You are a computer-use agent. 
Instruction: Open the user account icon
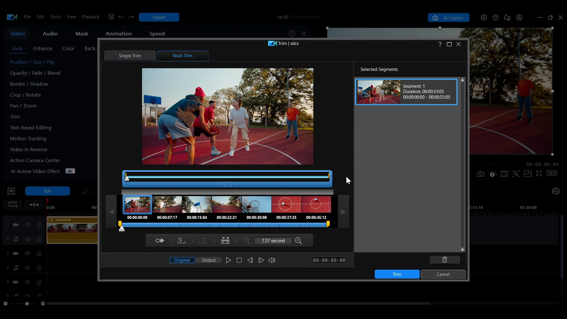point(519,17)
